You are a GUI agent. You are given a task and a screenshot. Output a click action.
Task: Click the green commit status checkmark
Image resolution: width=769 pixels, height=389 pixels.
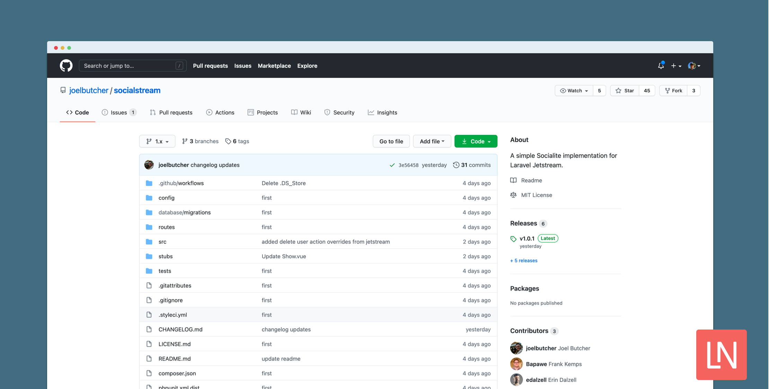point(392,165)
